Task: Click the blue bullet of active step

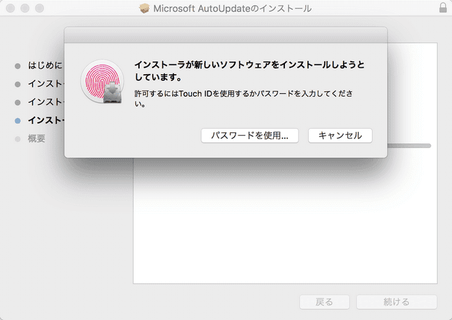Action: 18,121
